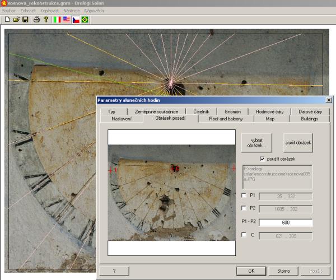Switch language with the Brazilian flag

(x=85, y=20)
